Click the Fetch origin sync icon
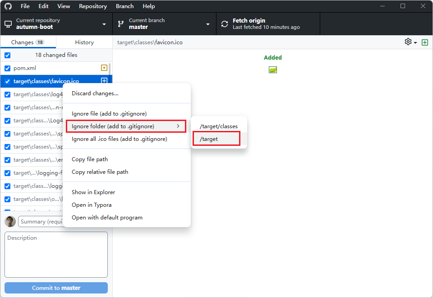433x298 pixels. pos(225,24)
